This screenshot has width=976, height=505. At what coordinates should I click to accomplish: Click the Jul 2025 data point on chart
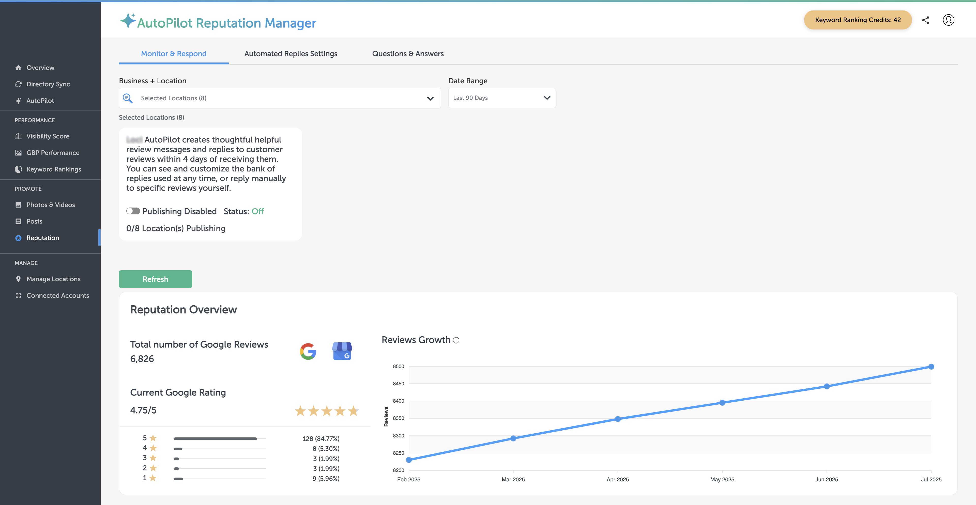coord(931,367)
